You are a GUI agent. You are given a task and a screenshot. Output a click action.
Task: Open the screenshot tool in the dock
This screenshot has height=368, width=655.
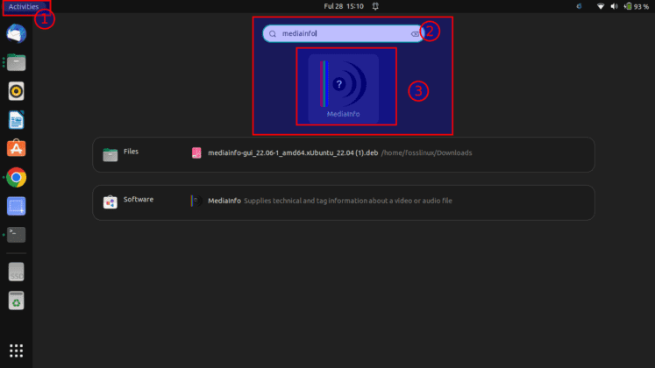tap(16, 206)
